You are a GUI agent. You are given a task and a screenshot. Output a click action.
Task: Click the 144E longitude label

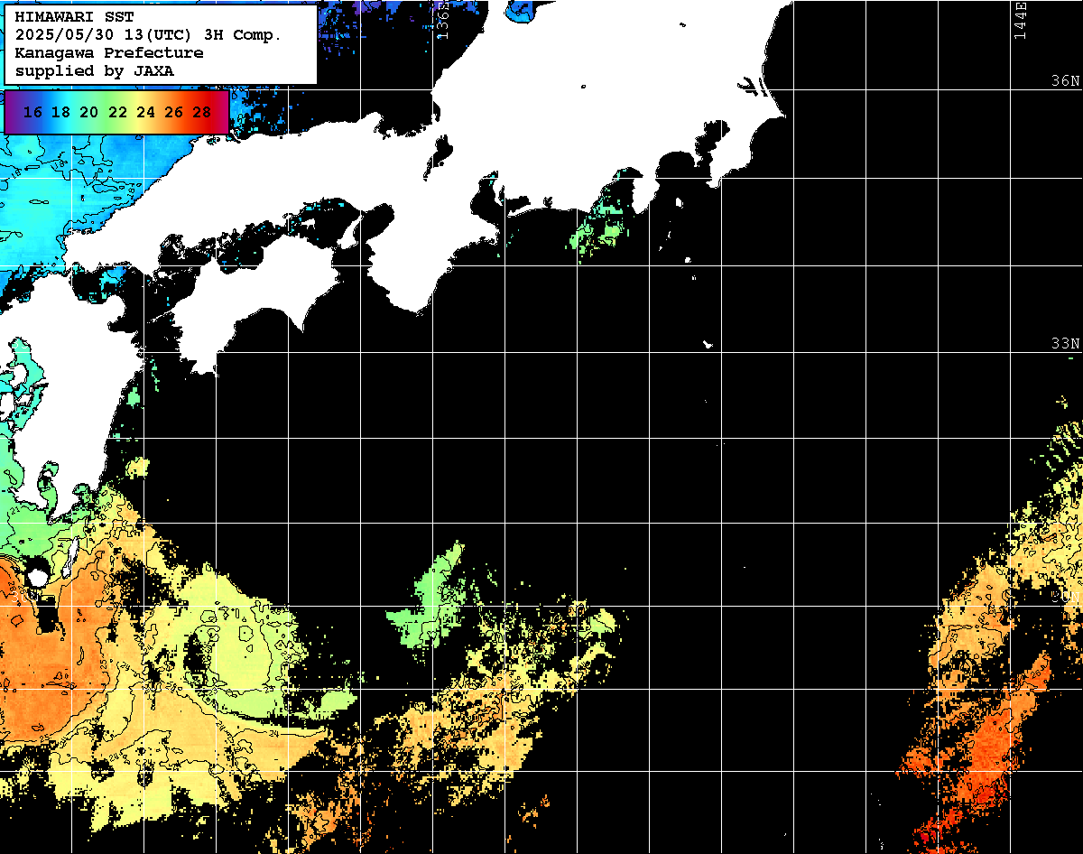[1020, 20]
